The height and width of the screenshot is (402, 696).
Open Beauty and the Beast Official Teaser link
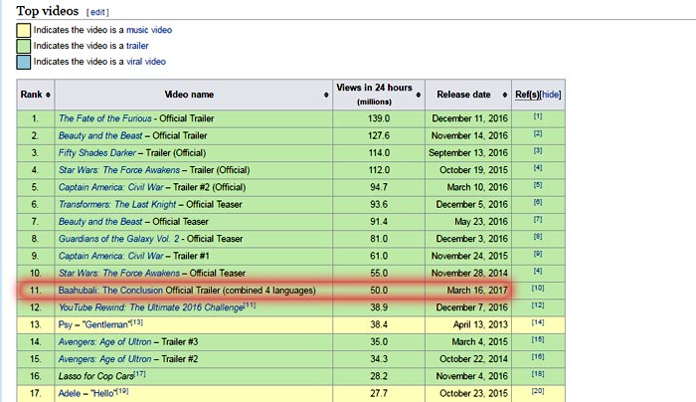coord(100,222)
